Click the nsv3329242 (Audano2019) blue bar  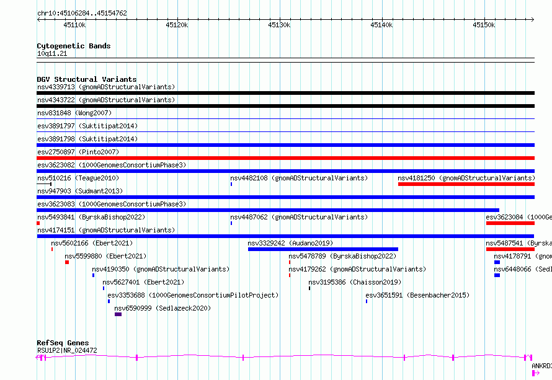coord(323,249)
